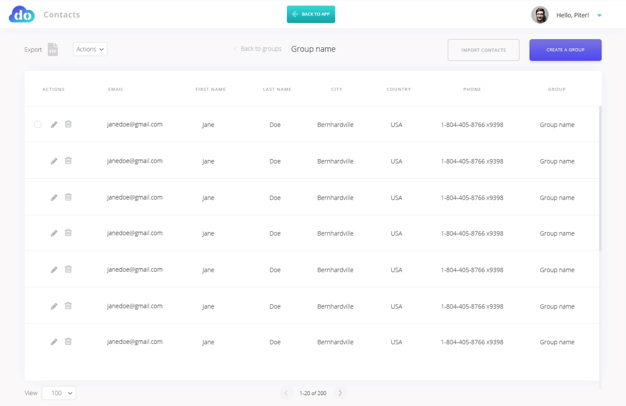Edit the fifth contact row with pencil icon
Image resolution: width=626 pixels, height=406 pixels.
pyautogui.click(x=54, y=269)
